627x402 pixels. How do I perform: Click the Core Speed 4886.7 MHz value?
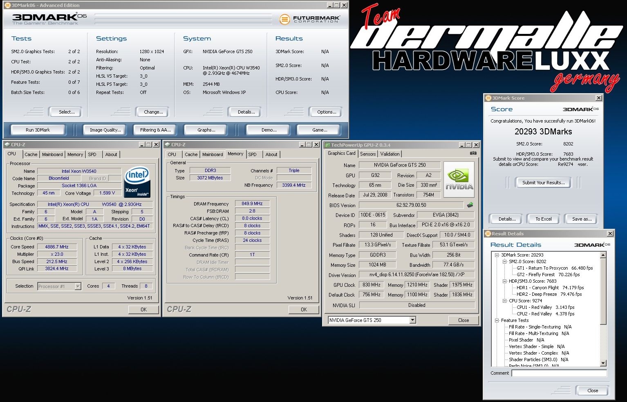pos(57,247)
